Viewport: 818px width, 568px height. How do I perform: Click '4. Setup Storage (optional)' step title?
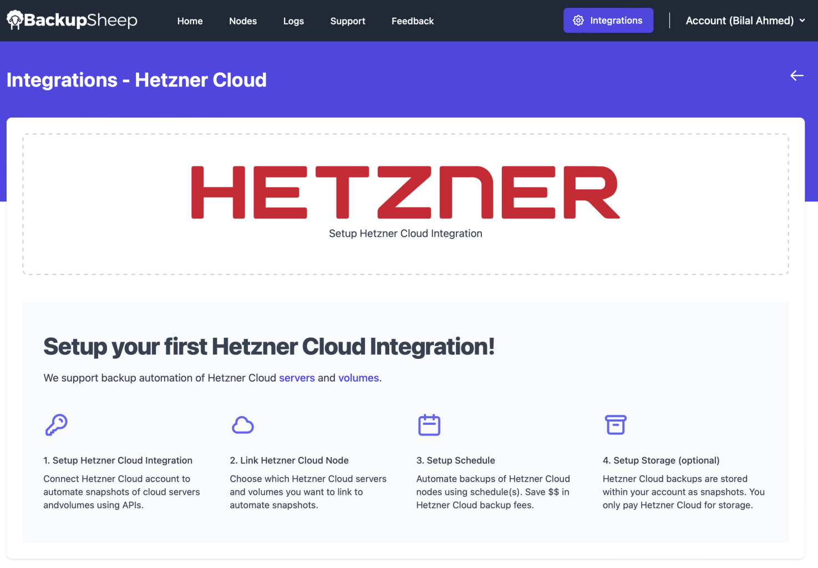[661, 460]
